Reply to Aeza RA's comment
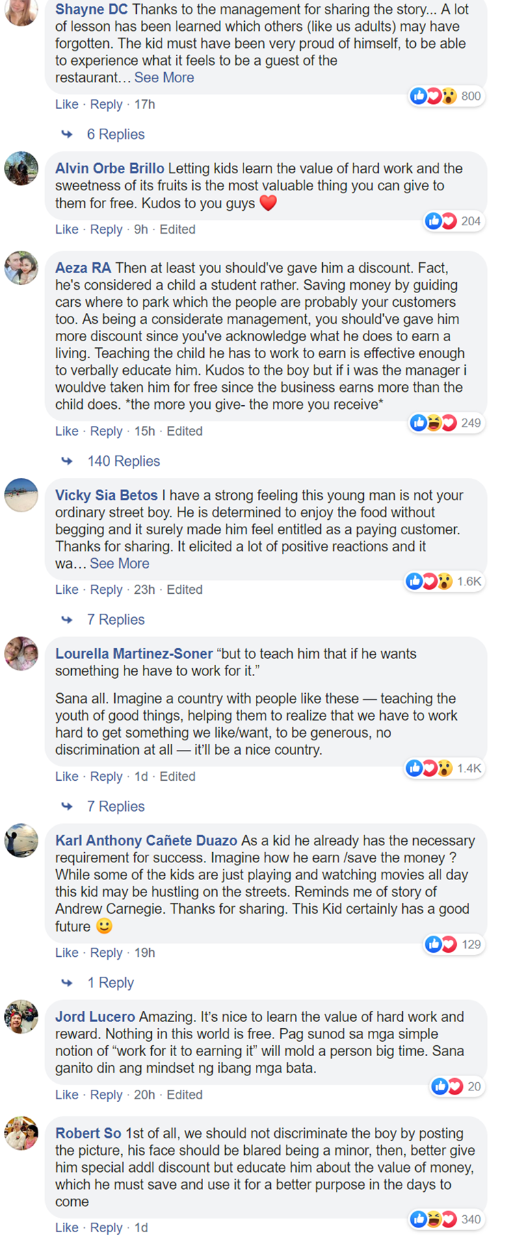The height and width of the screenshot is (1237, 513). 106,431
